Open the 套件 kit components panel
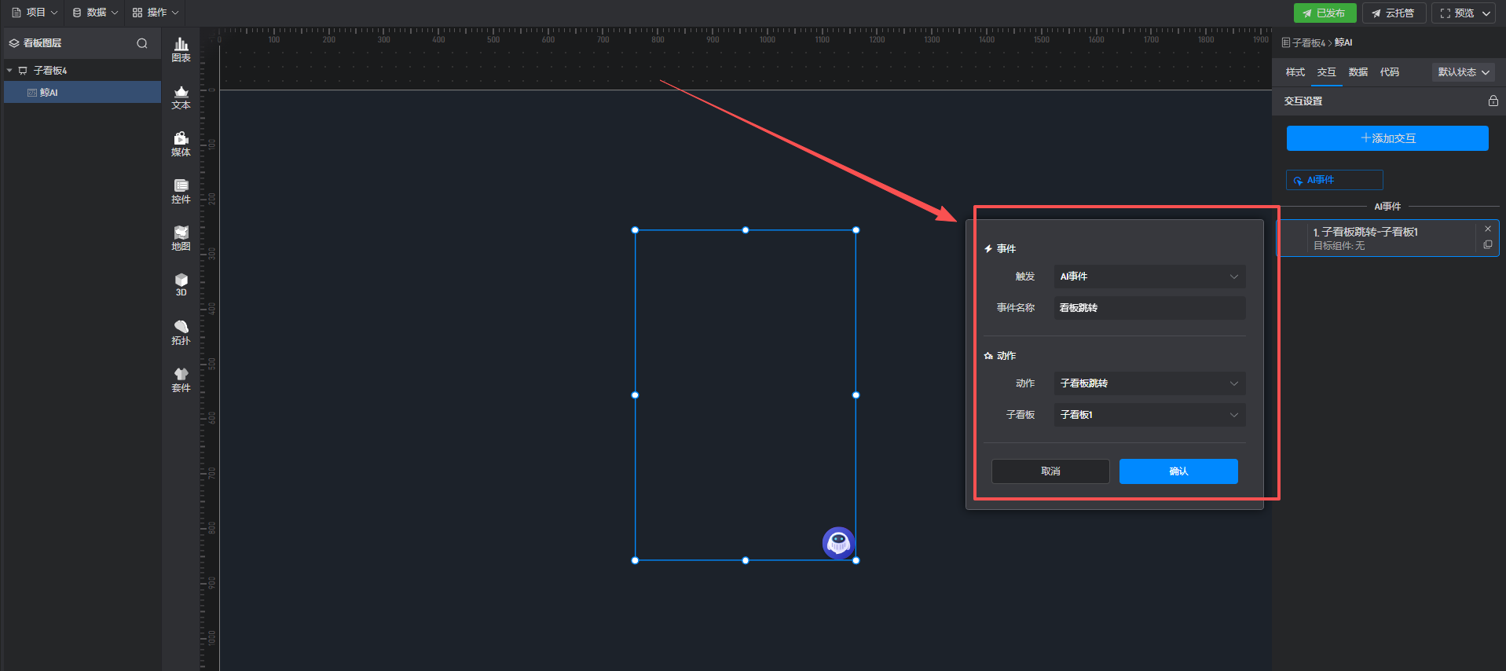The image size is (1506, 671). tap(181, 380)
